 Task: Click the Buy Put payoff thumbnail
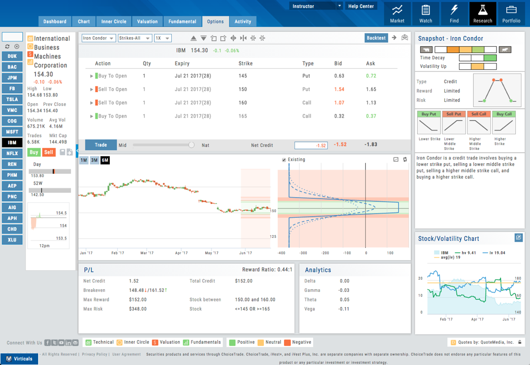(x=429, y=123)
